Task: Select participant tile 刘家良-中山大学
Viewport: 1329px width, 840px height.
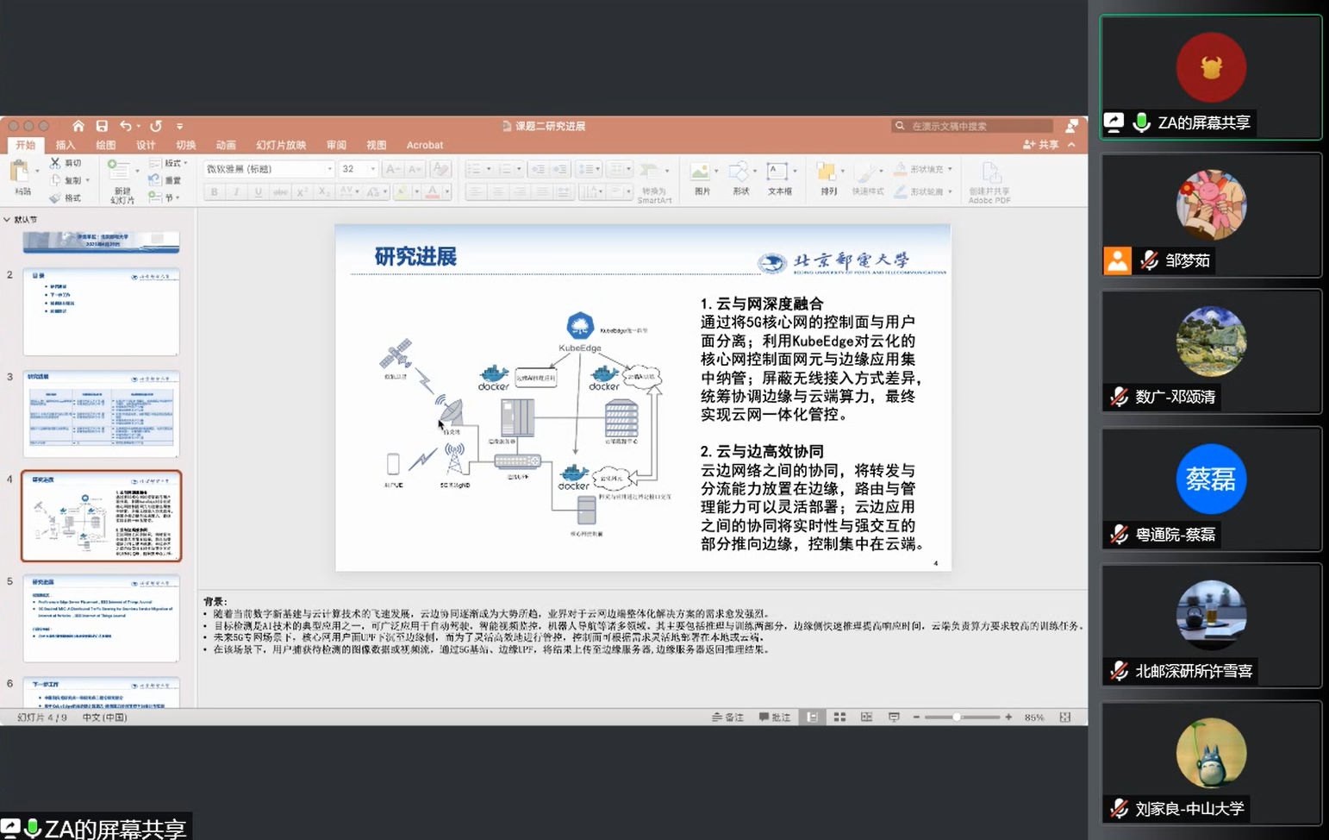Action: [1211, 763]
